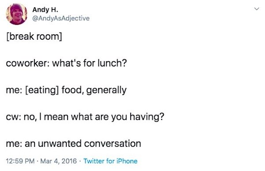Viewport: 265px width, 171px height.
Task: Open Andy H.'s profile picture
Action: pos(17,14)
